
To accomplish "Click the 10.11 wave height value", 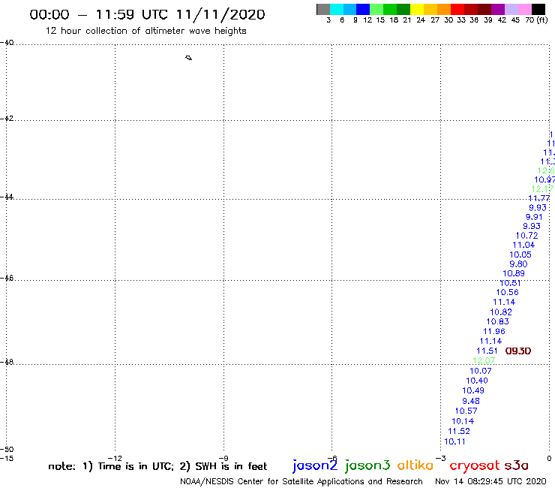I will coord(454,441).
